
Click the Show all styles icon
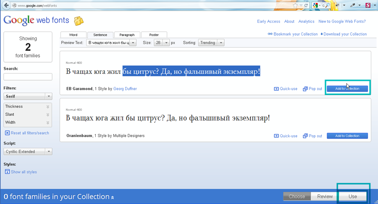(x=7, y=172)
